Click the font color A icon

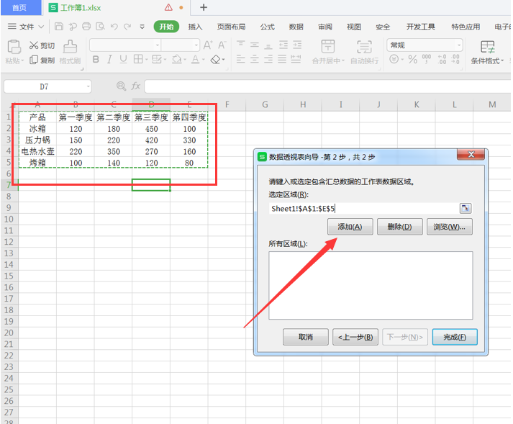tap(195, 59)
